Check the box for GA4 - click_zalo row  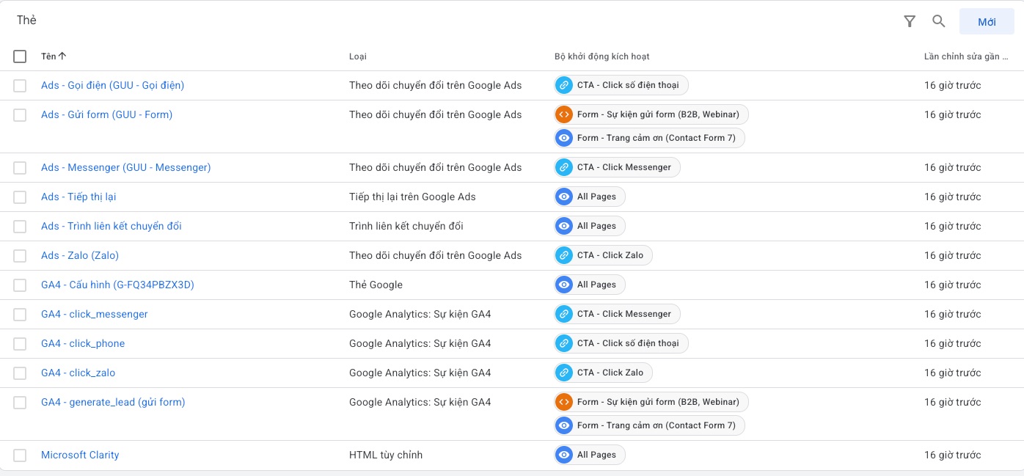[x=20, y=373]
